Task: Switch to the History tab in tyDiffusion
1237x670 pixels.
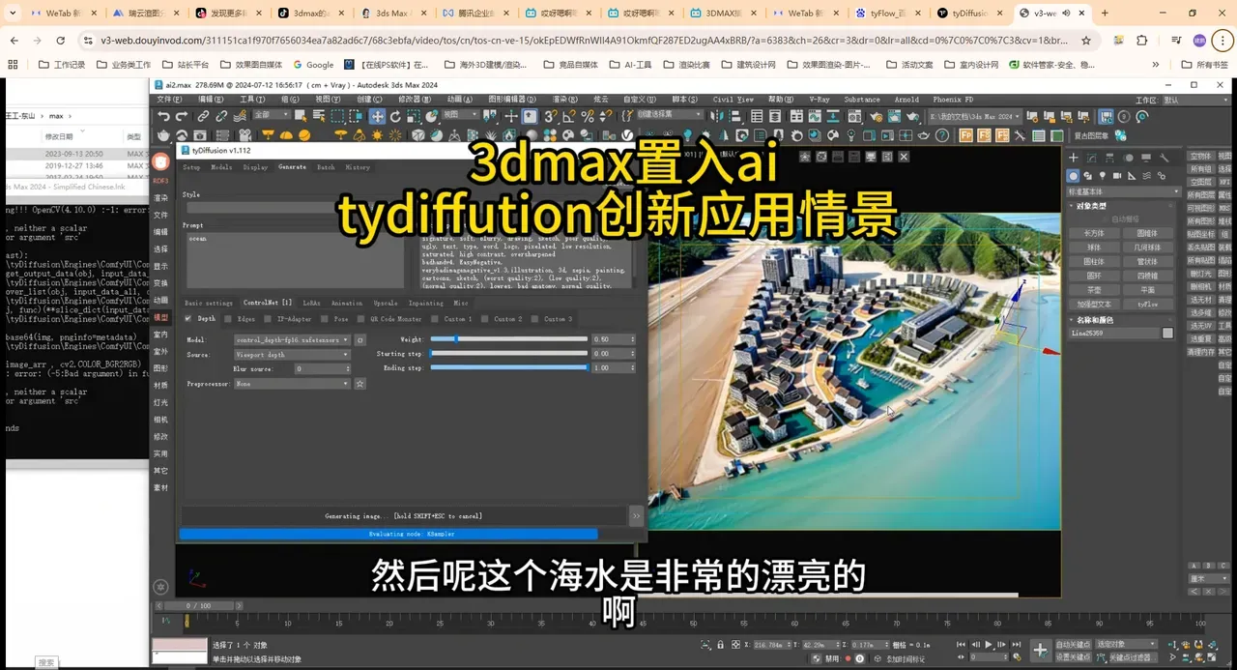Action: [358, 167]
